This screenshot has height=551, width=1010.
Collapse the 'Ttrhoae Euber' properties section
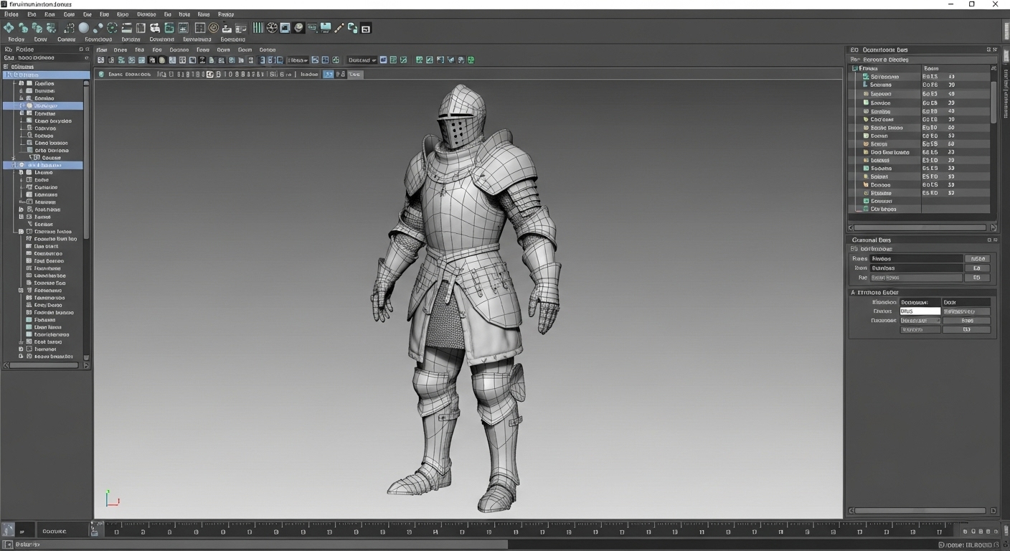[x=853, y=292]
